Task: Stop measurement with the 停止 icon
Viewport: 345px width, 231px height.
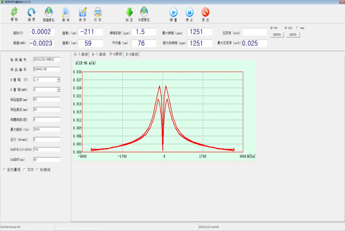Action: (189, 12)
